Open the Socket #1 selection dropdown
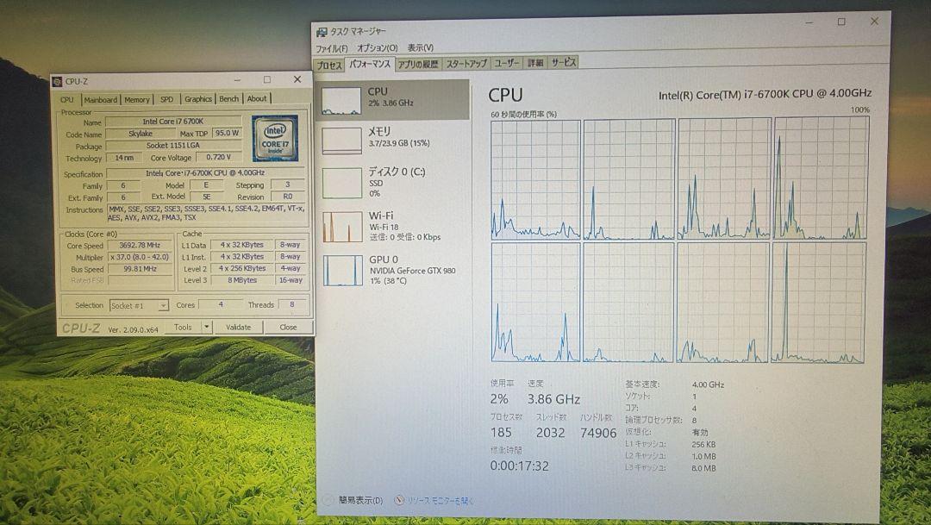The width and height of the screenshot is (931, 525). [139, 306]
